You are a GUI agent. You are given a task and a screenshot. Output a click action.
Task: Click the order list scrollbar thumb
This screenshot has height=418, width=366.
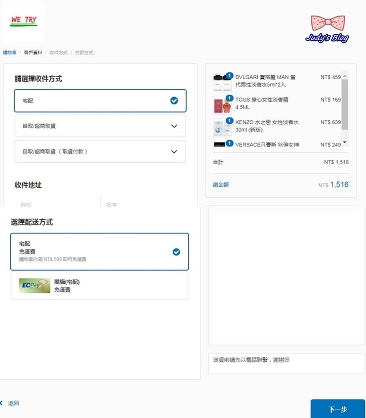tap(345, 104)
